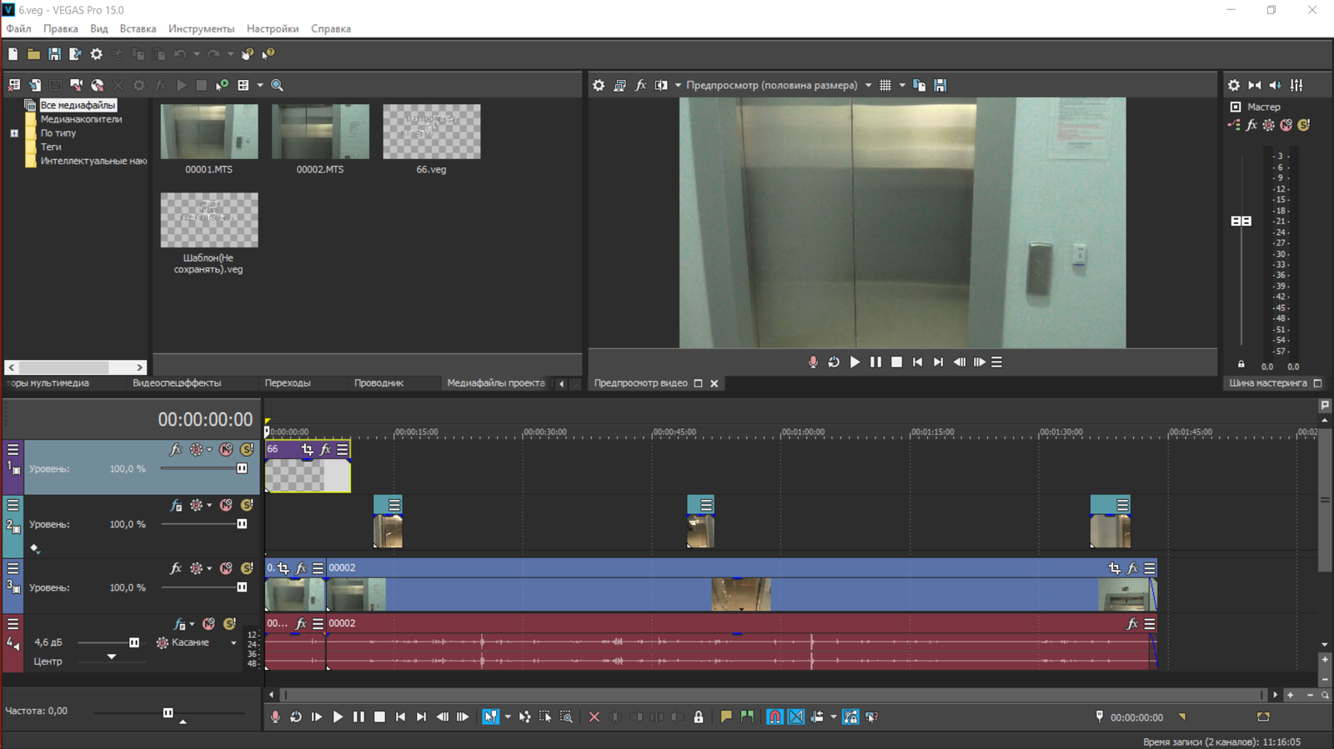Open master bus audio properties gear
The height and width of the screenshot is (749, 1334).
point(1234,85)
